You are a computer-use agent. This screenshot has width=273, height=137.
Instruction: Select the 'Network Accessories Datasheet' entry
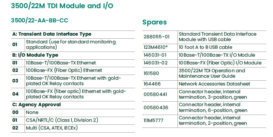pos(214,84)
